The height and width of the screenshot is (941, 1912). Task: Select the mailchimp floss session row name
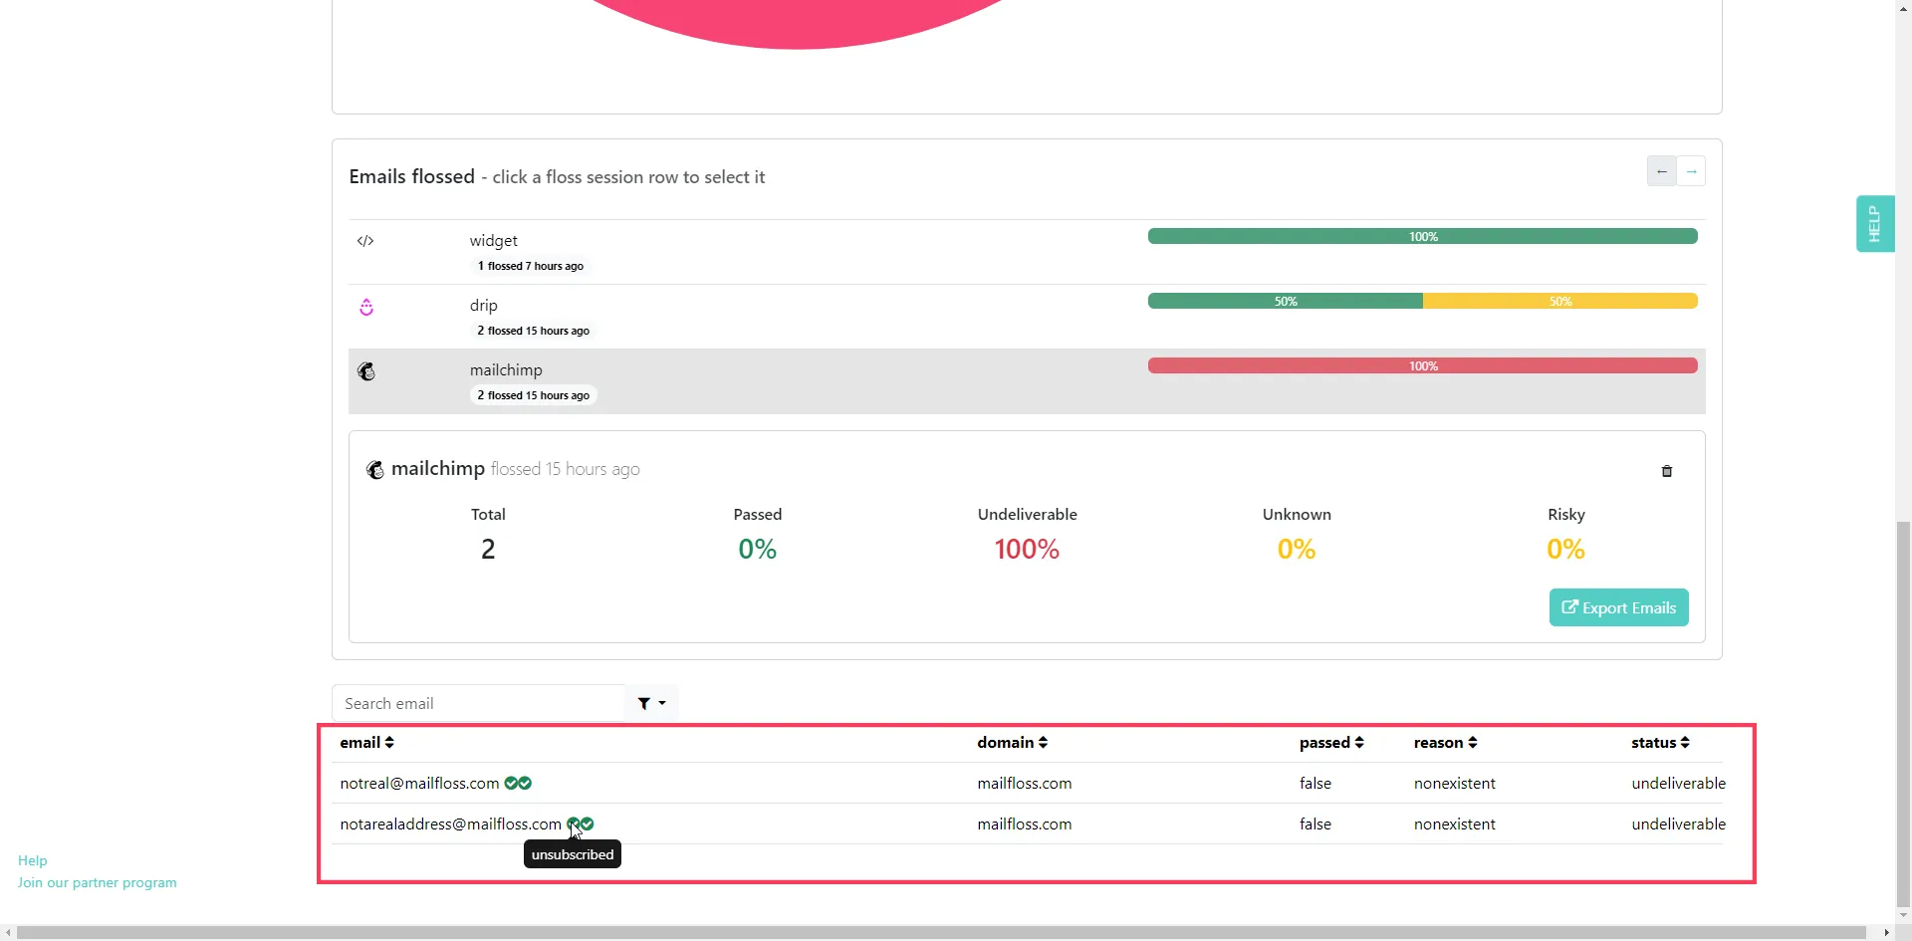tap(507, 370)
